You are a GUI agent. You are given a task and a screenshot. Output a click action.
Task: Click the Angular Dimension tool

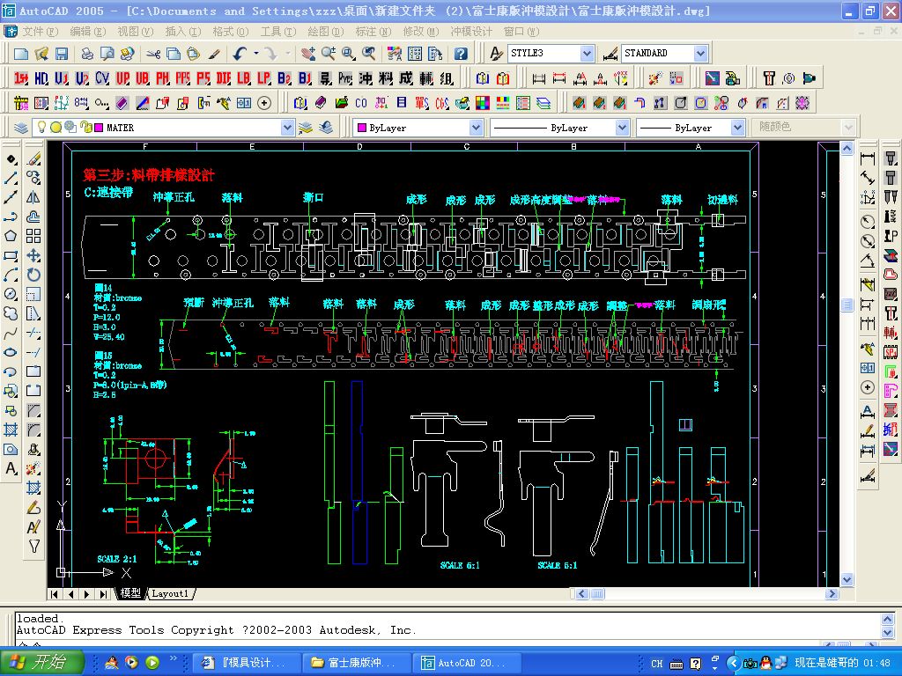868,261
